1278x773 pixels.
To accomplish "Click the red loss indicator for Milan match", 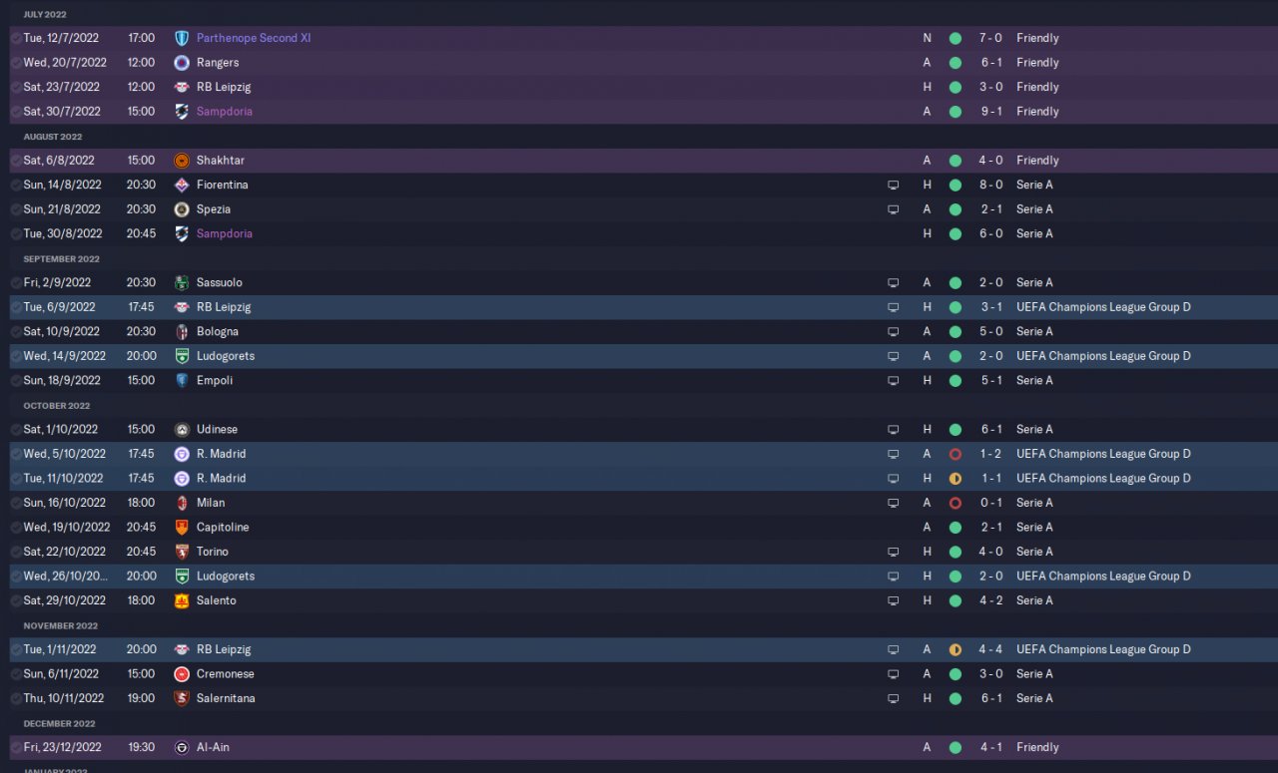I will (956, 503).
